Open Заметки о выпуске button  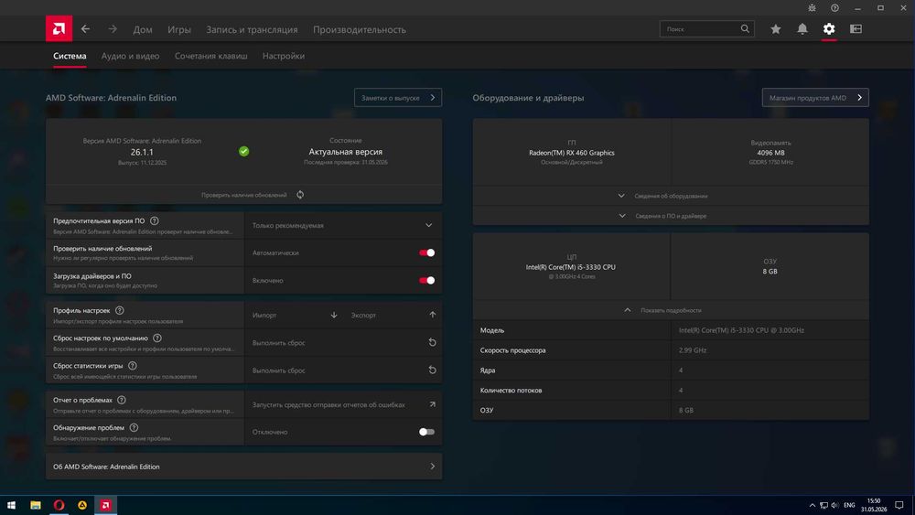click(x=398, y=97)
